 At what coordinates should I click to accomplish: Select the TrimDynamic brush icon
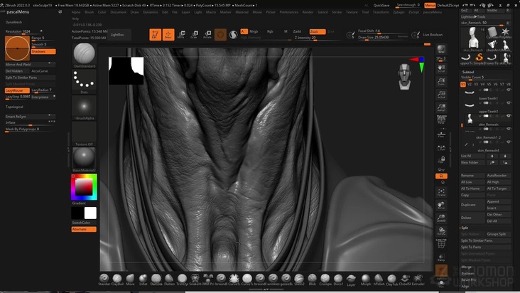click(x=182, y=278)
